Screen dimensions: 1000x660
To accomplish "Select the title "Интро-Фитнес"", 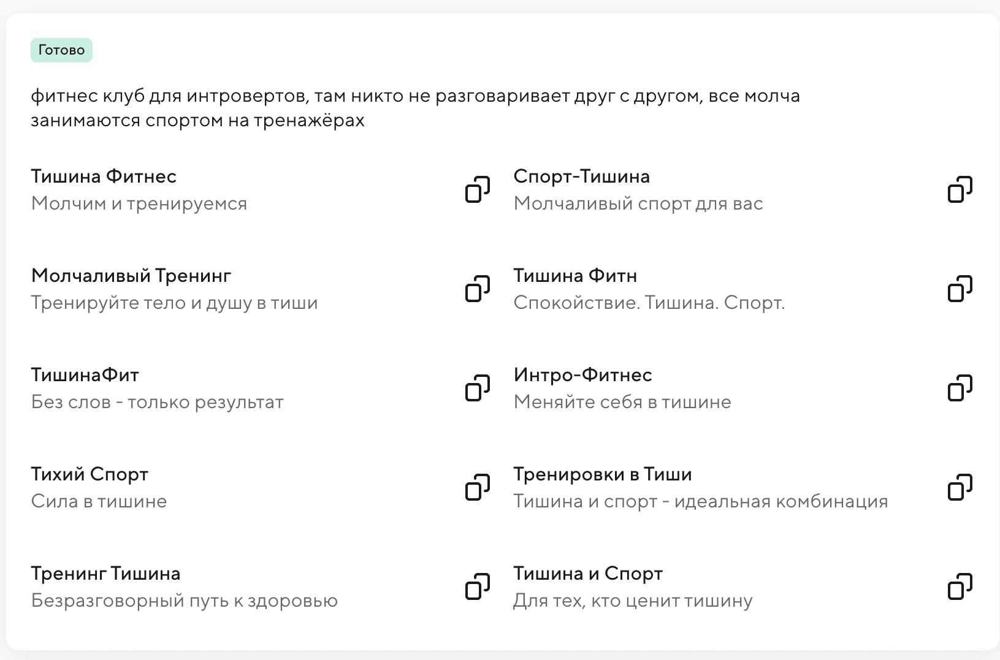I will click(582, 374).
